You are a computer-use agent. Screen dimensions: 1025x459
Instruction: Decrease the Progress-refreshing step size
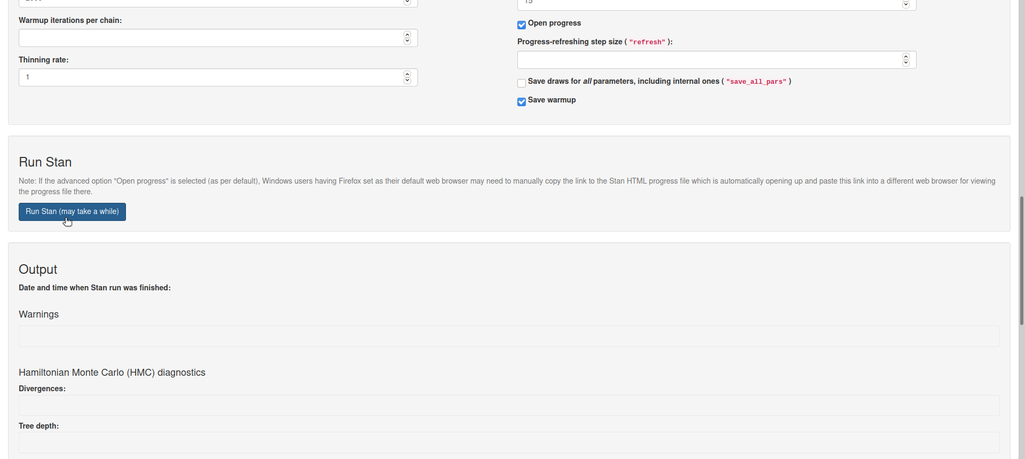pyautogui.click(x=906, y=63)
